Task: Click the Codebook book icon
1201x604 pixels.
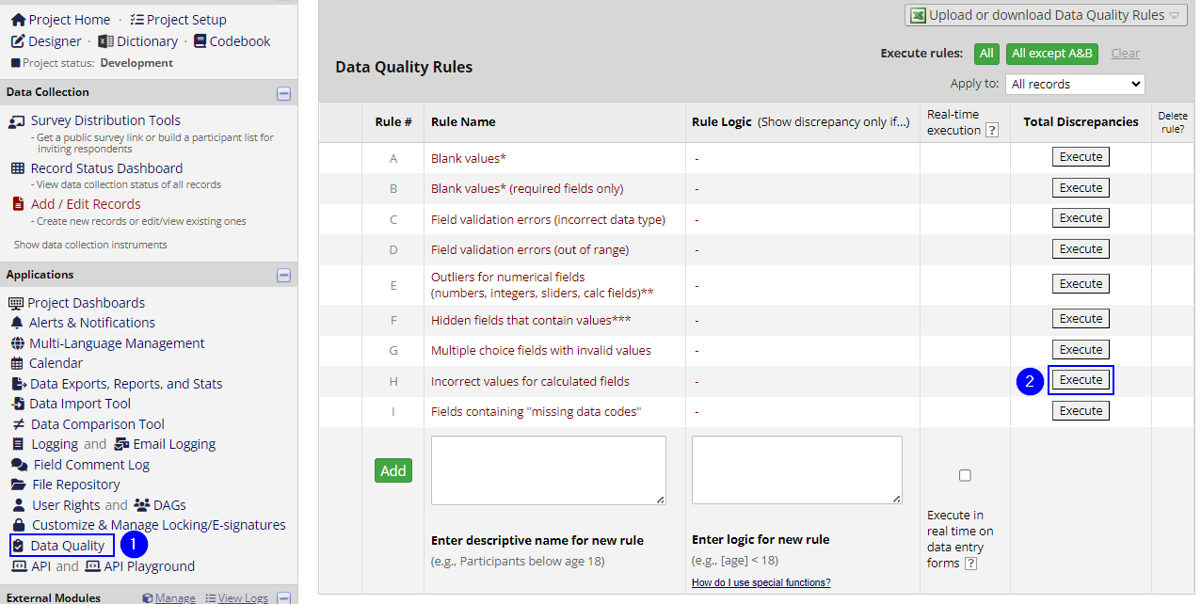Action: (200, 41)
